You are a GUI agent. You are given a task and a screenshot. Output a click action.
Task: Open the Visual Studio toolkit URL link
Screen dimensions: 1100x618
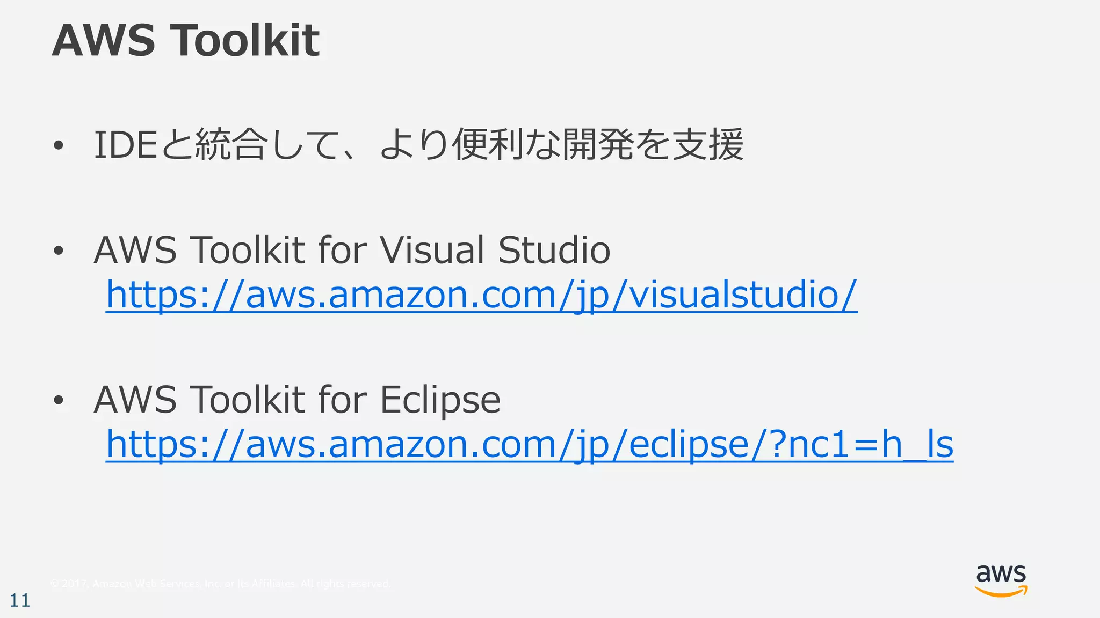[481, 295]
